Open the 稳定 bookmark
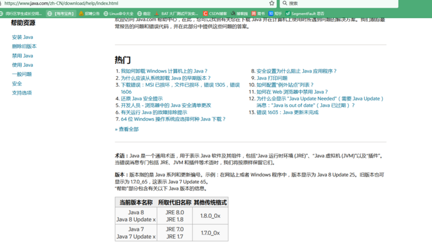432x251 pixels. point(144,14)
